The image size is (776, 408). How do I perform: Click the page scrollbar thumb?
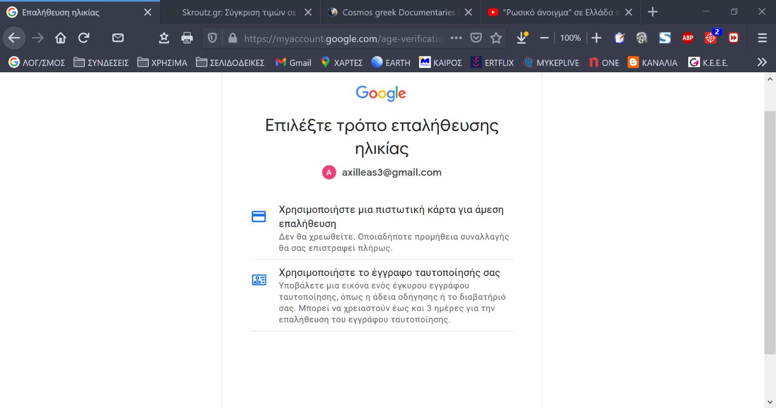(770, 232)
